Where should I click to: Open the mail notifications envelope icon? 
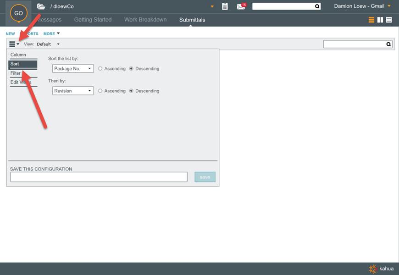pos(241,6)
